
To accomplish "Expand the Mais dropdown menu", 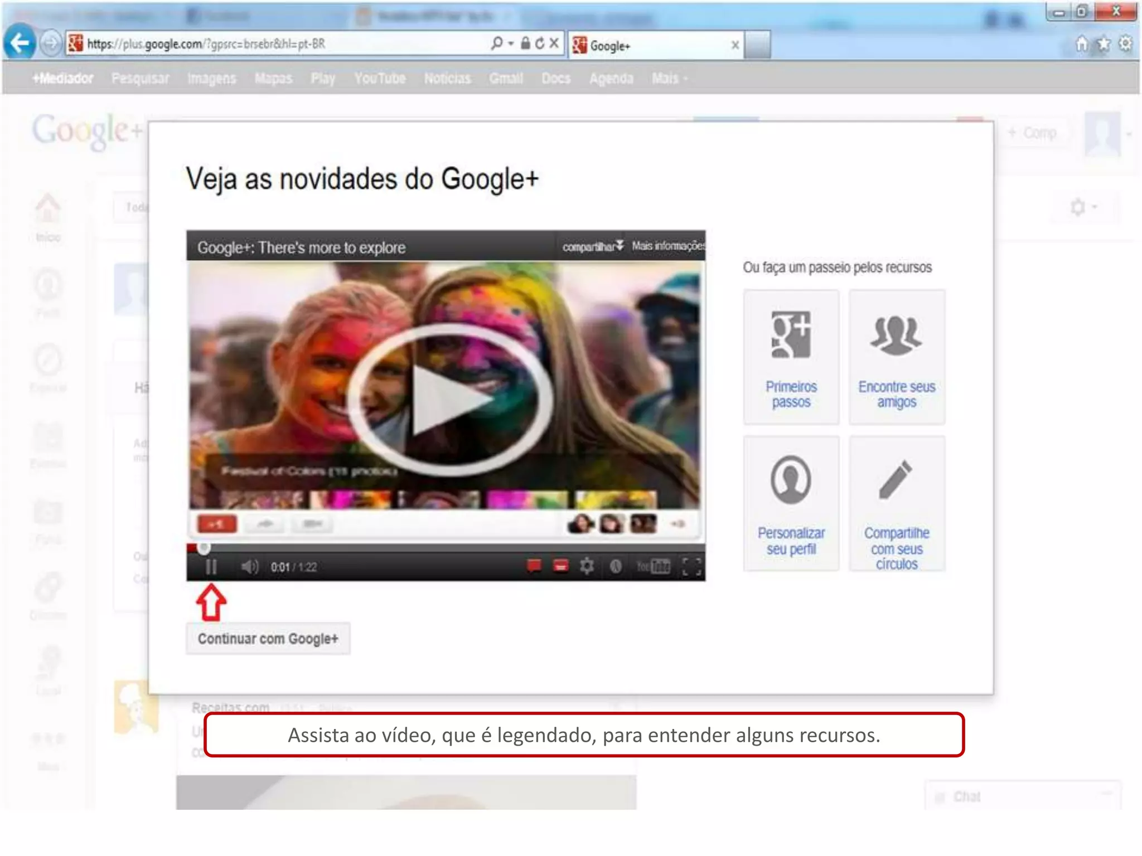I will (x=670, y=79).
